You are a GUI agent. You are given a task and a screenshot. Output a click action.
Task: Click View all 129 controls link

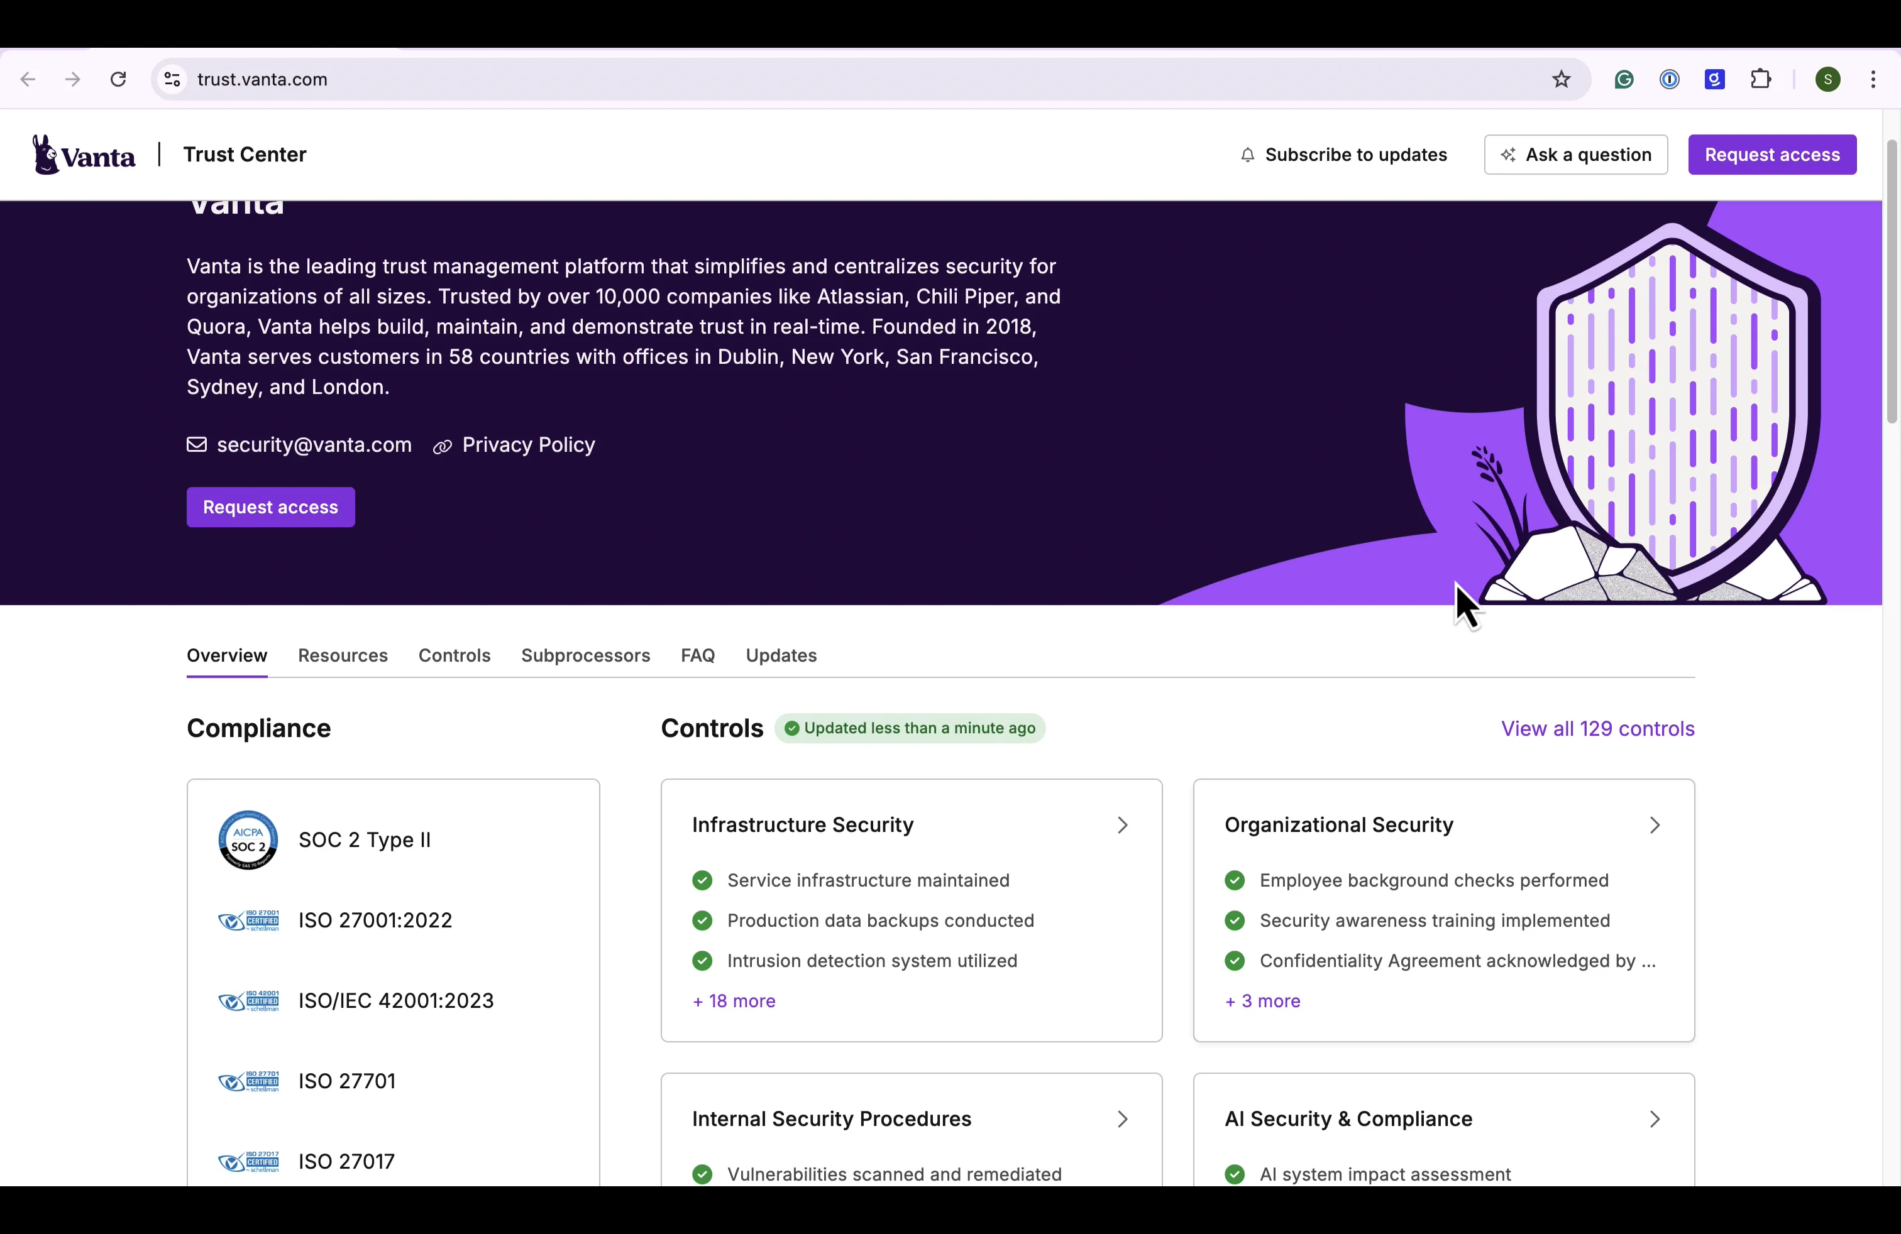[x=1597, y=729]
